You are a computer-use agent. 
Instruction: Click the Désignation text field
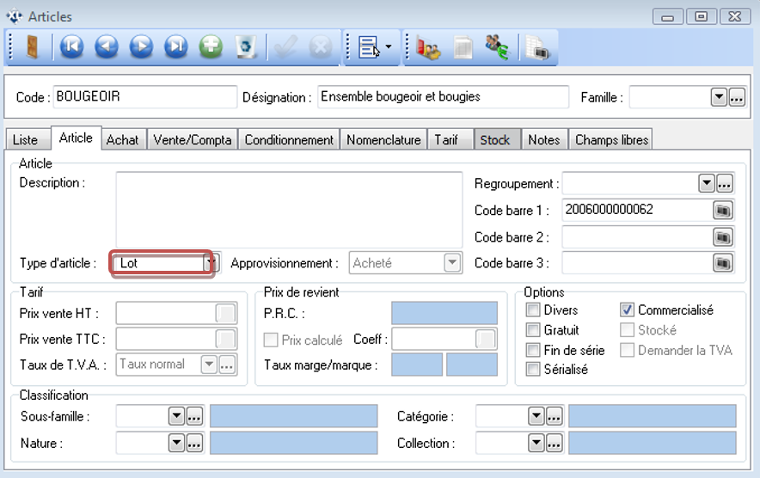pos(443,97)
